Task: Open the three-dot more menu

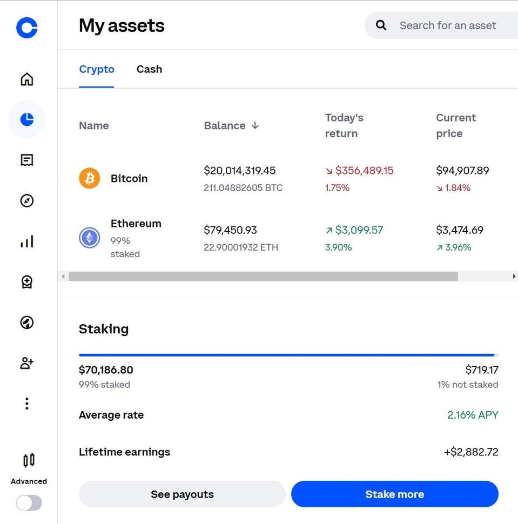Action: pyautogui.click(x=26, y=403)
